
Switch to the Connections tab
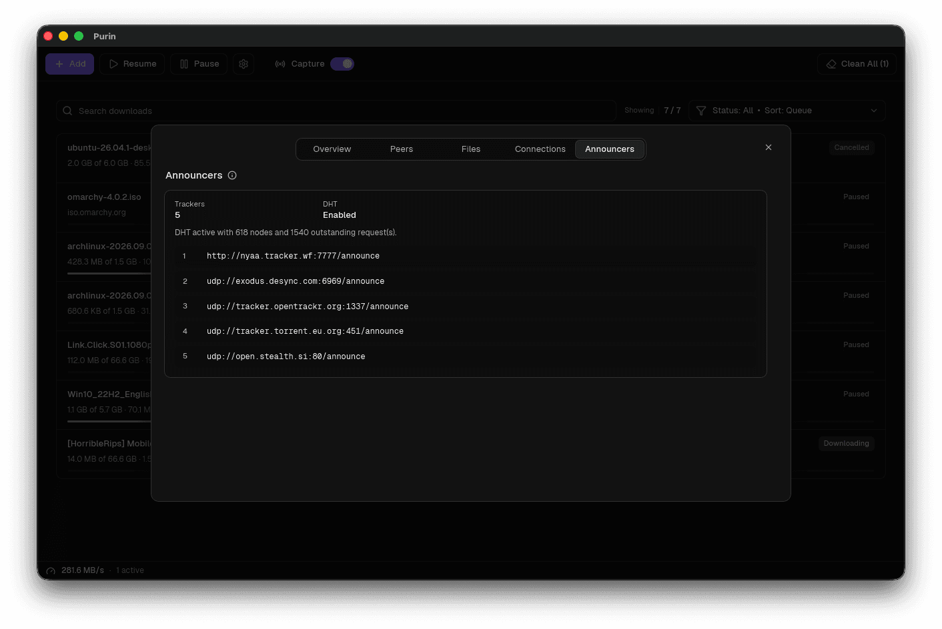tap(540, 149)
